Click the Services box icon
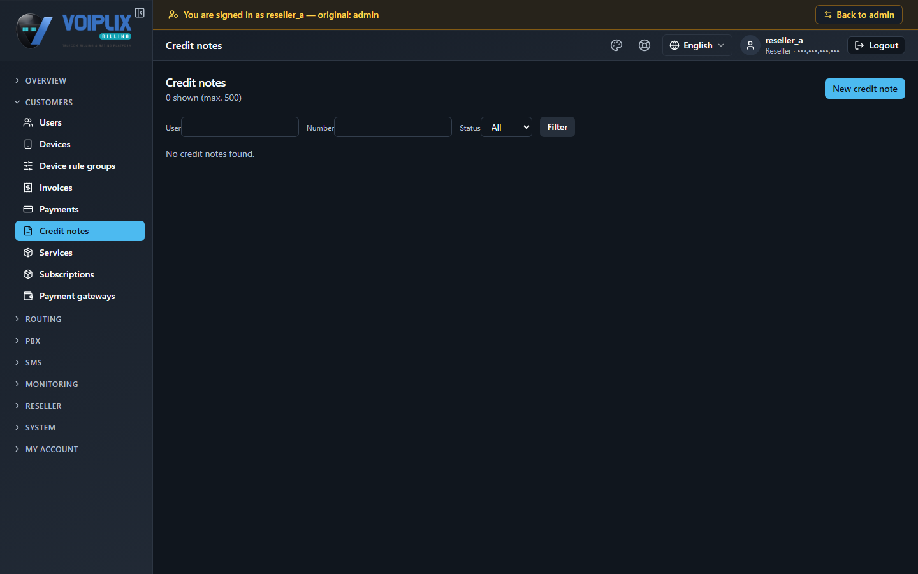 click(28, 253)
